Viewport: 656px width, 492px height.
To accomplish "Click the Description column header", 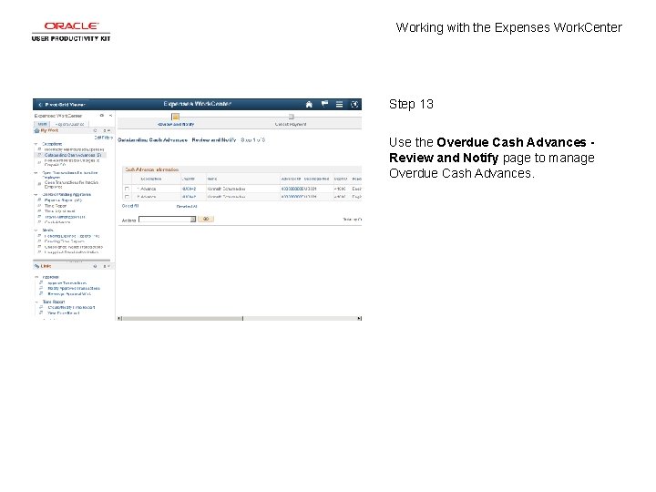I will 151,179.
